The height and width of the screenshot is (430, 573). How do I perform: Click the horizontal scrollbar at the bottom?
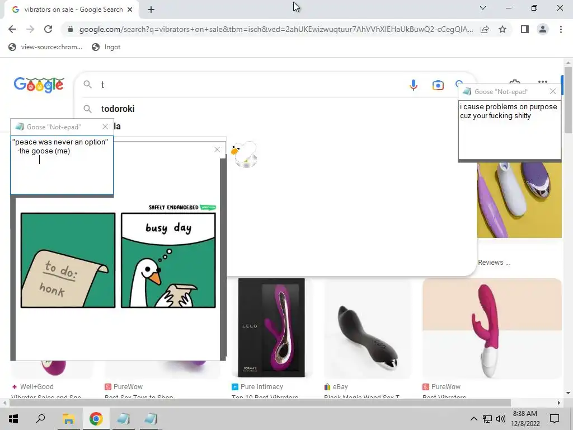coord(260,403)
